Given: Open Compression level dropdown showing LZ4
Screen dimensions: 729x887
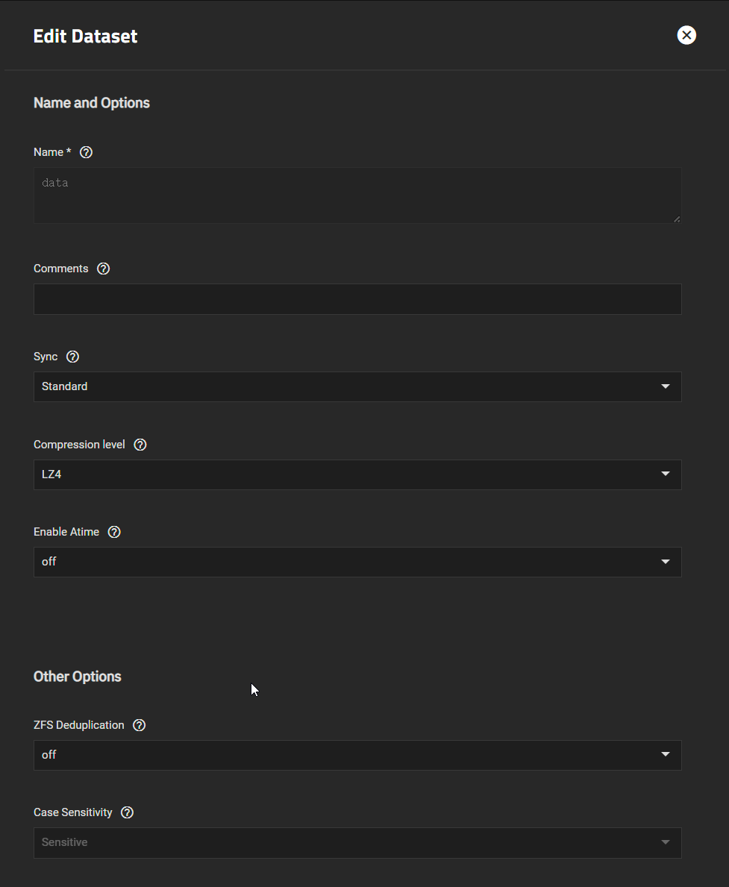Looking at the screenshot, I should [357, 474].
